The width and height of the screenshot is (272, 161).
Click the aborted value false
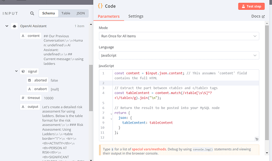point(54,80)
